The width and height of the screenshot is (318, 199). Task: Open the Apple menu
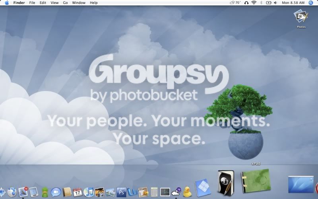coord(7,3)
